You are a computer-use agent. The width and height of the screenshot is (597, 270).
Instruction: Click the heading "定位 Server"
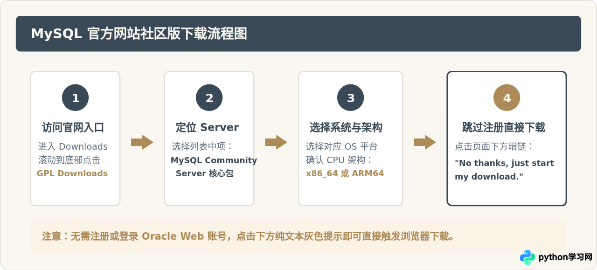pyautogui.click(x=207, y=127)
